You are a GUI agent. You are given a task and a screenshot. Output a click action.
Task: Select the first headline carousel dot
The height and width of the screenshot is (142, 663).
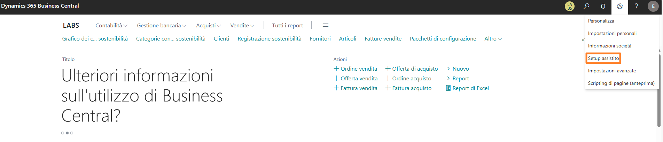point(63,133)
